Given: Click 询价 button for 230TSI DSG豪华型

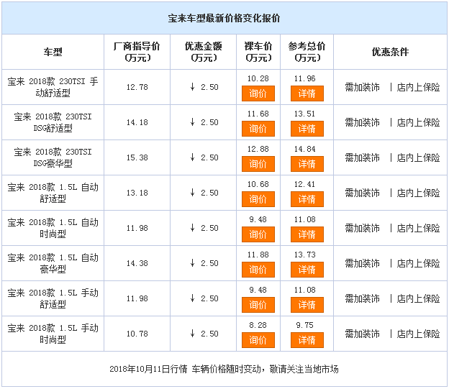Looking at the screenshot, I should pyautogui.click(x=258, y=164).
